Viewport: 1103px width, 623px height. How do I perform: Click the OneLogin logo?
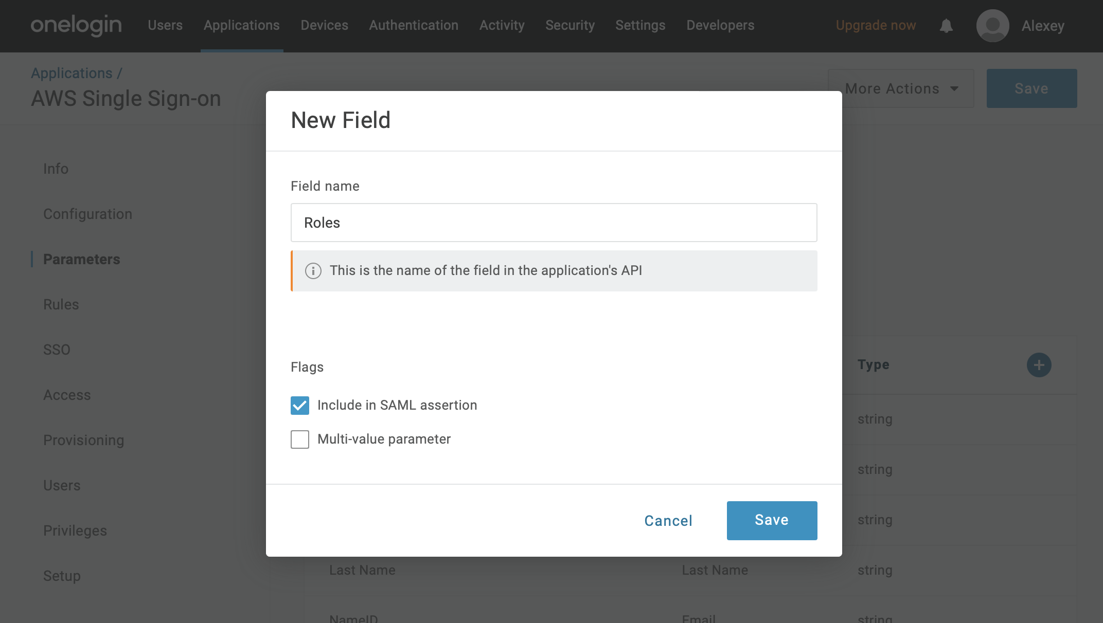(76, 25)
